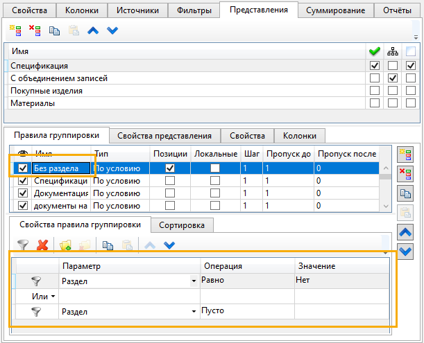
Task: Click the Равно operation cell
Action: point(246,281)
